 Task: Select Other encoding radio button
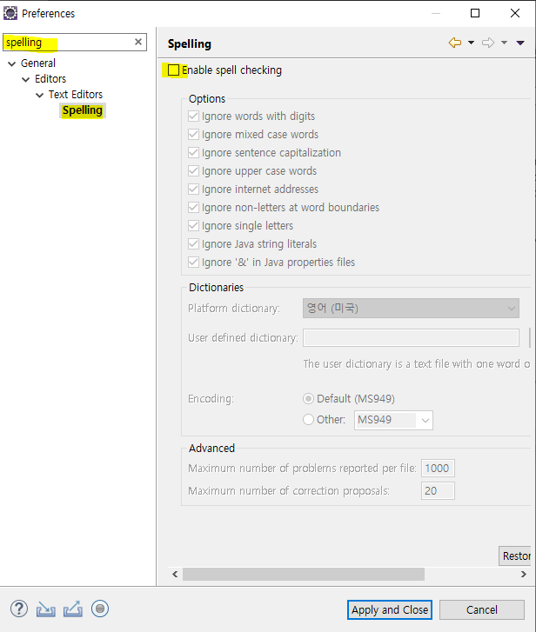[x=308, y=420]
